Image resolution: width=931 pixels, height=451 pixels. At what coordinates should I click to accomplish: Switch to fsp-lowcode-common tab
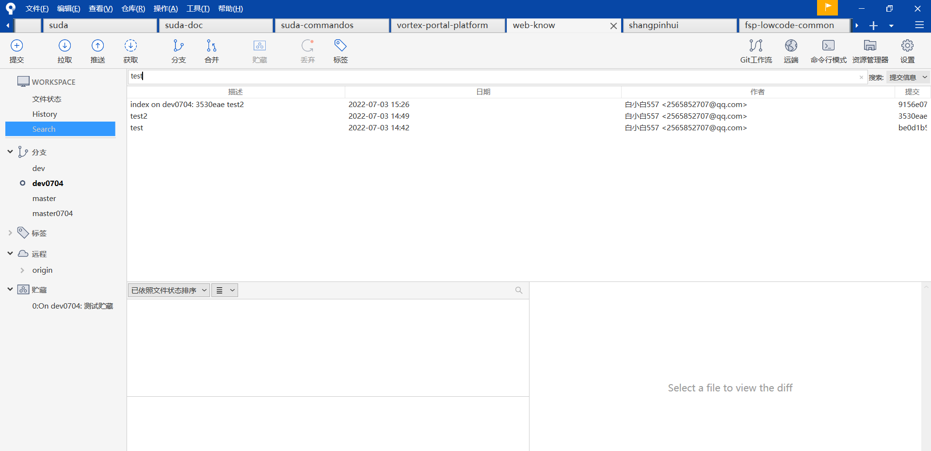point(794,25)
